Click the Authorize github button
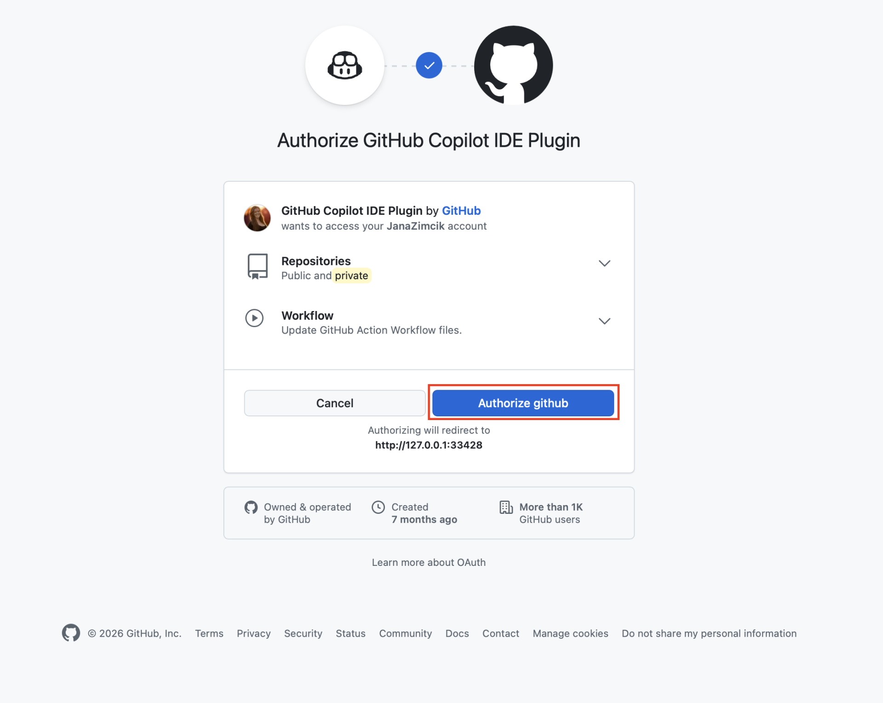This screenshot has height=703, width=883. (x=523, y=403)
